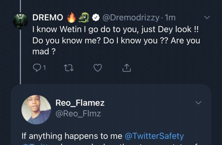222x145 pixels.
Task: Click the @Dremodrizzy handle
Action: tap(131, 18)
